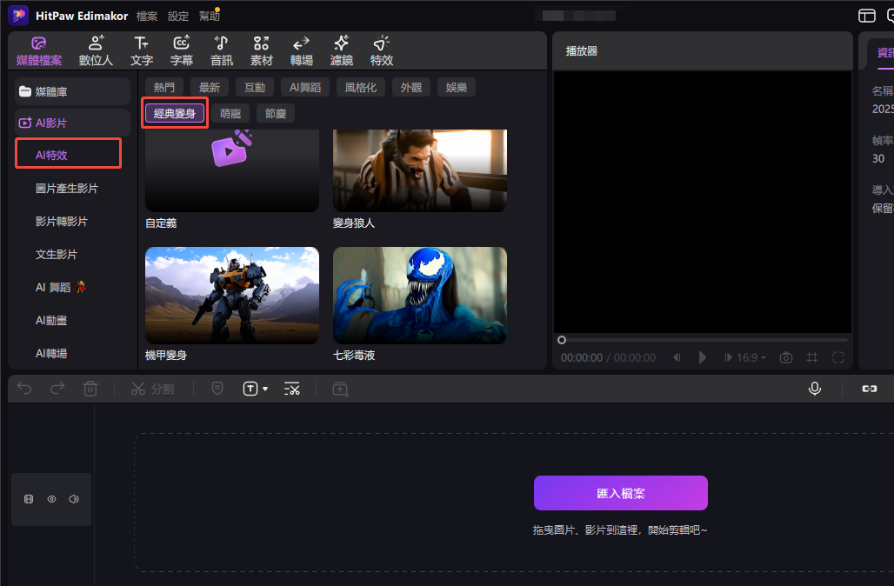
Task: Select the 轉場 transitions tool
Action: (301, 50)
